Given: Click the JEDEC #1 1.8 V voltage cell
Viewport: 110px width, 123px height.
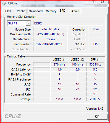Looking at the screenshot, I should [x=59, y=99].
